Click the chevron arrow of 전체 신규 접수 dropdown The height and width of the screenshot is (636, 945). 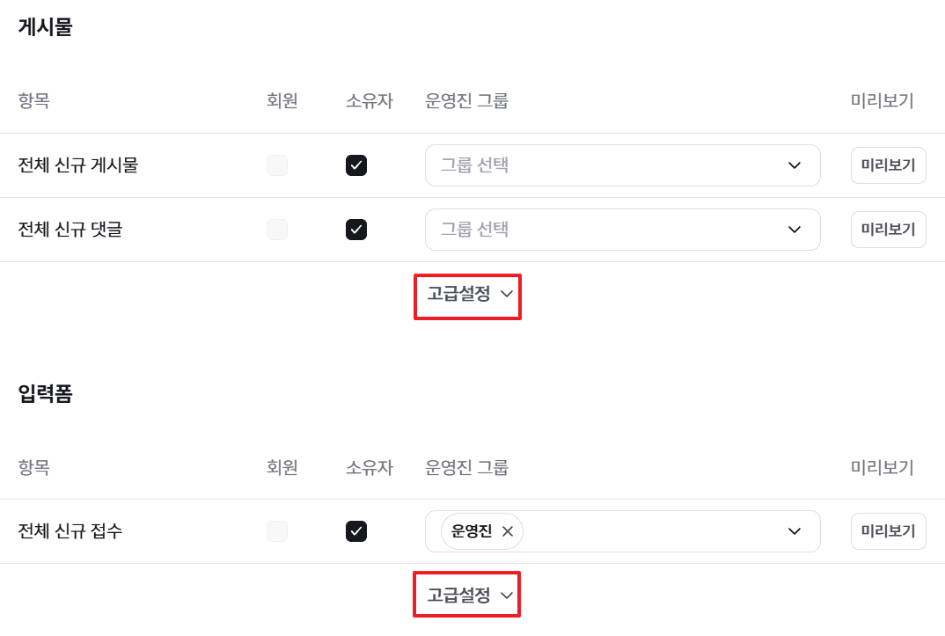tap(795, 531)
